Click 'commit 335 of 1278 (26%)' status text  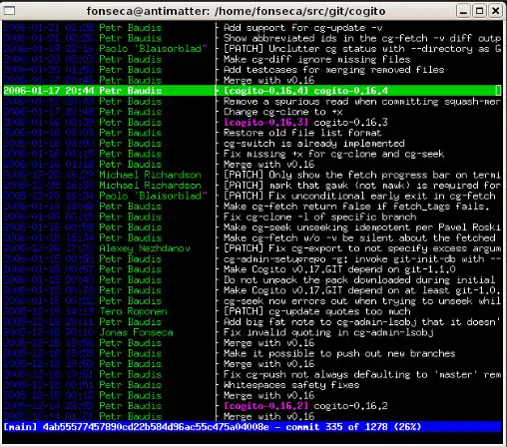[353, 427]
